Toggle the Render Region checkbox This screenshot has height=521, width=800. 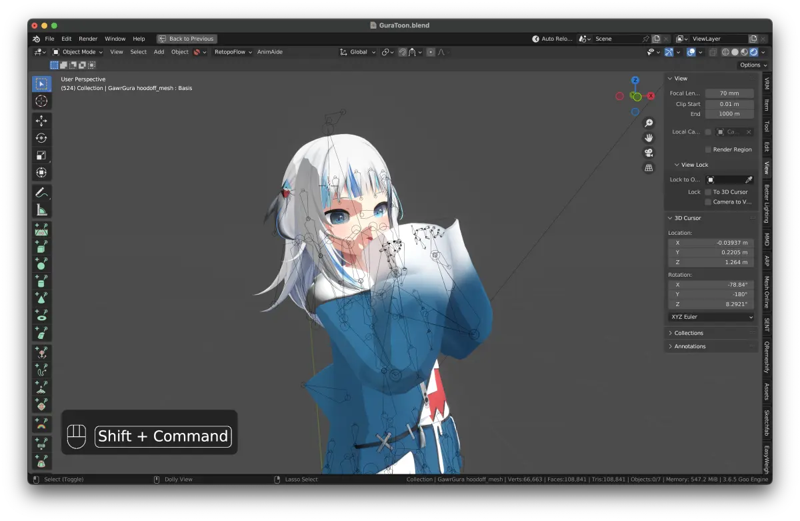point(708,149)
